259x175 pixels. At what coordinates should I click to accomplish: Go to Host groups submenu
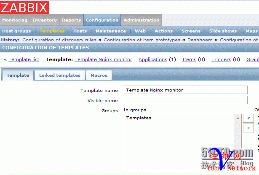pyautogui.click(x=16, y=31)
